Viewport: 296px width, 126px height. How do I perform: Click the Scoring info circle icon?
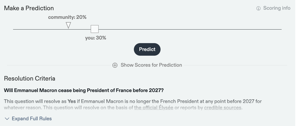(x=258, y=8)
